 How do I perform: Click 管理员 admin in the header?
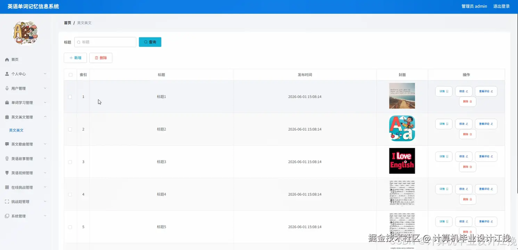click(474, 6)
